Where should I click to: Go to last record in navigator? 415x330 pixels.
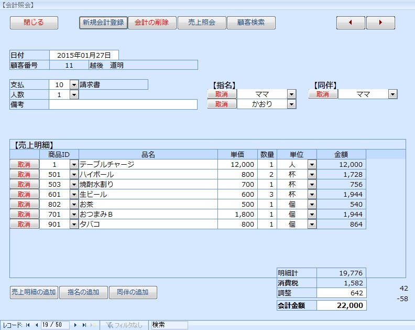pos(84,325)
